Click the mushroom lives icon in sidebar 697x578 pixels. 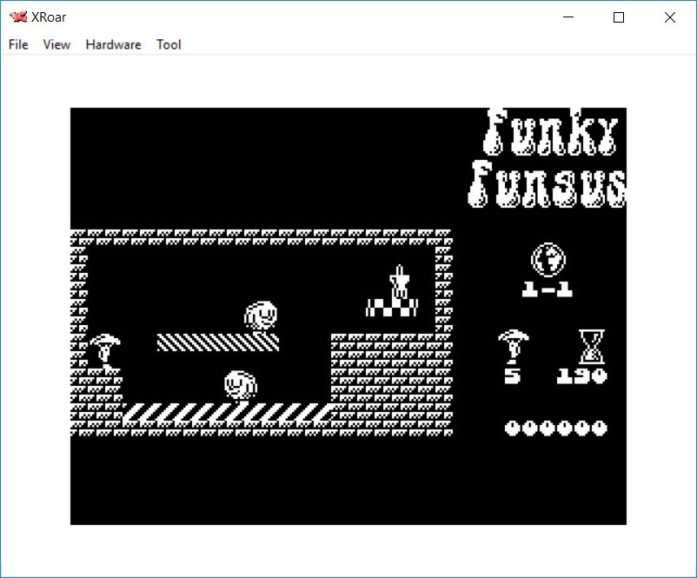512,347
